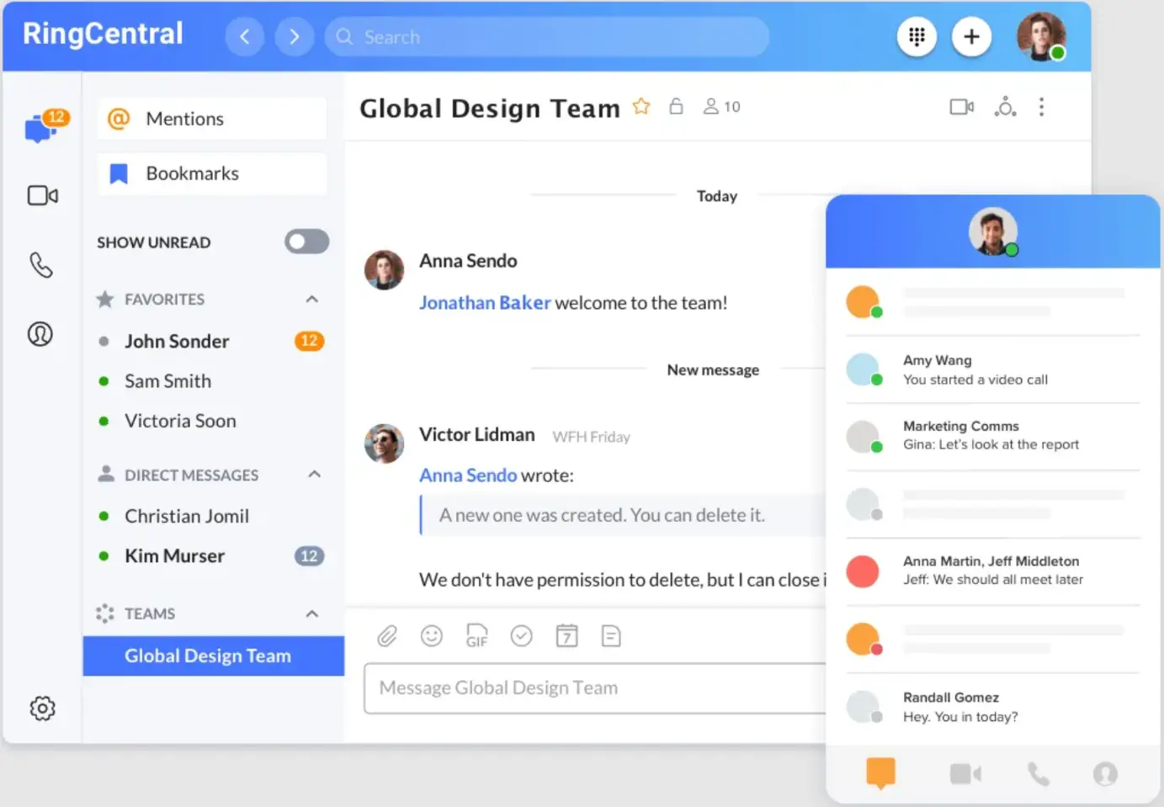Collapse the Direct Messages section
1164x807 pixels.
314,475
